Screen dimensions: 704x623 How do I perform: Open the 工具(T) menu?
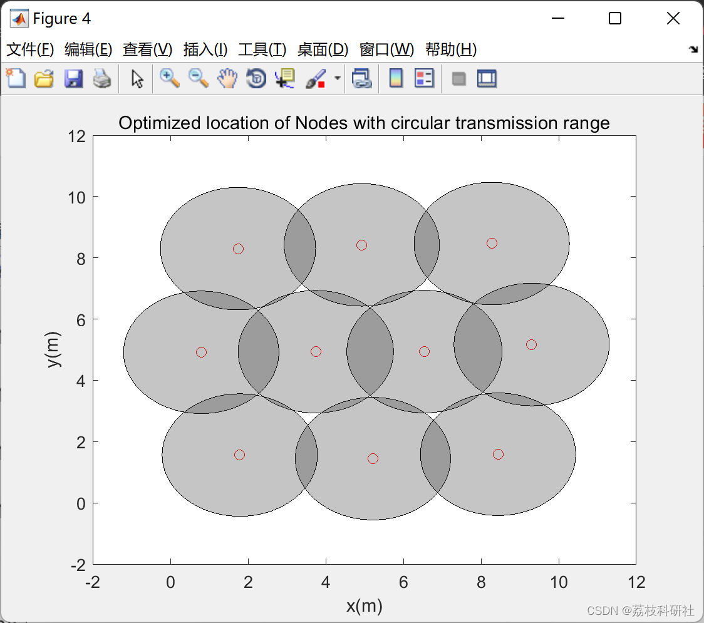(262, 49)
